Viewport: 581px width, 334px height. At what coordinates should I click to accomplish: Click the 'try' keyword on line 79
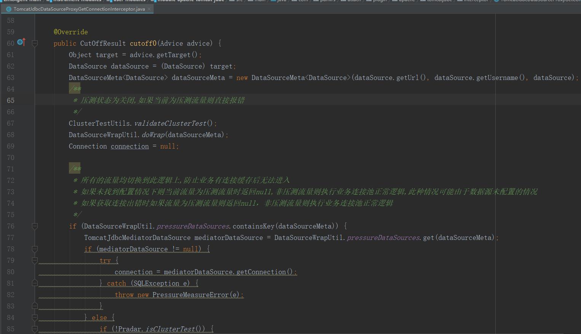105,260
